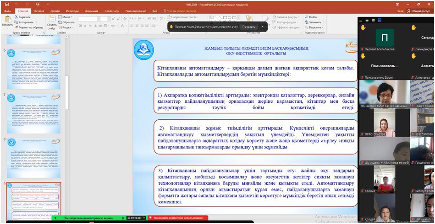Undo the last action

(x=17, y=5)
